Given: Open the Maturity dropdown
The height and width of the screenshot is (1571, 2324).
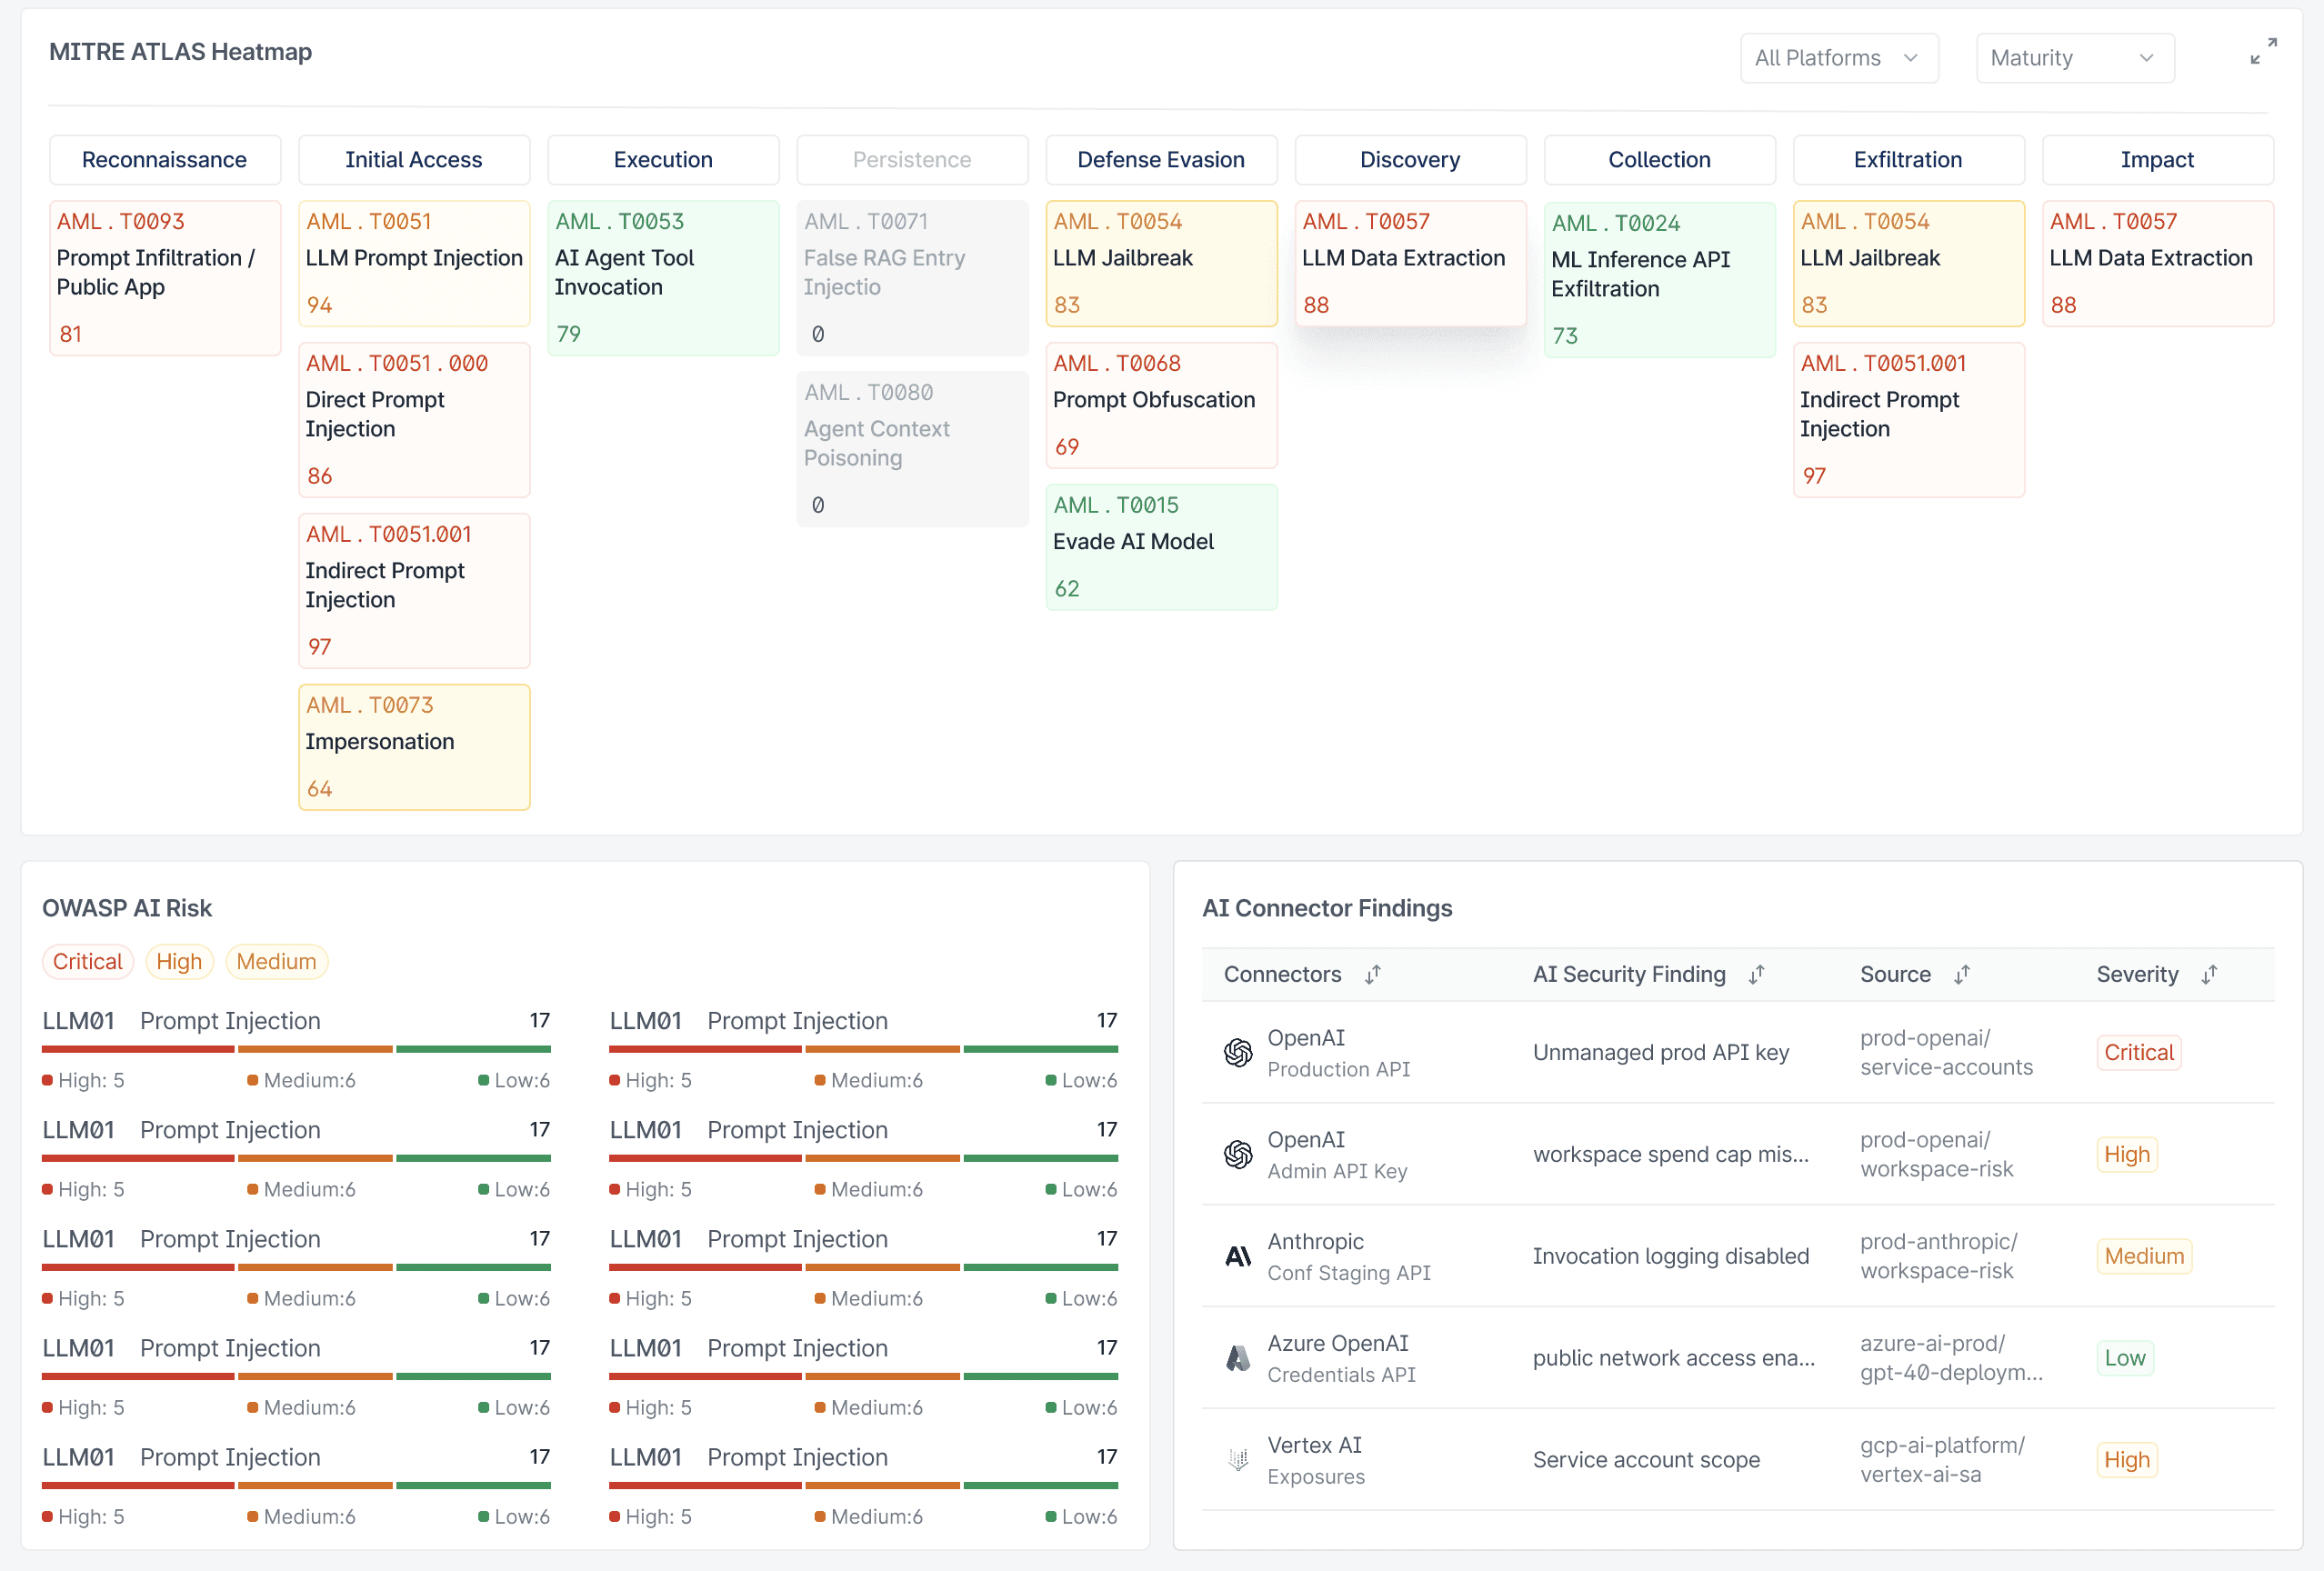Looking at the screenshot, I should pyautogui.click(x=2075, y=58).
